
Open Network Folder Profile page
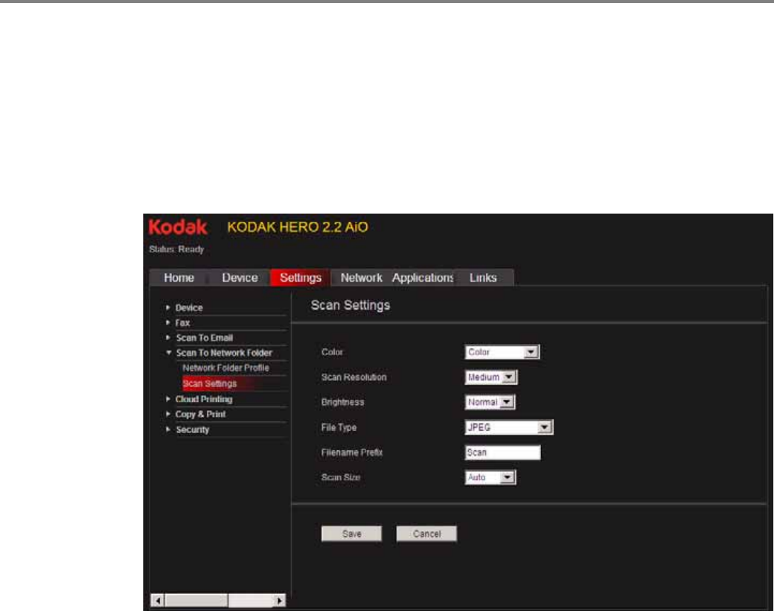coord(226,368)
